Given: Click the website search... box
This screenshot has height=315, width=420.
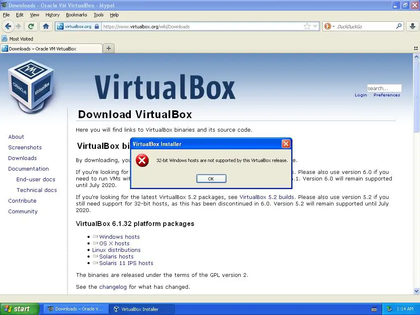Looking at the screenshot, I should pyautogui.click(x=384, y=88).
